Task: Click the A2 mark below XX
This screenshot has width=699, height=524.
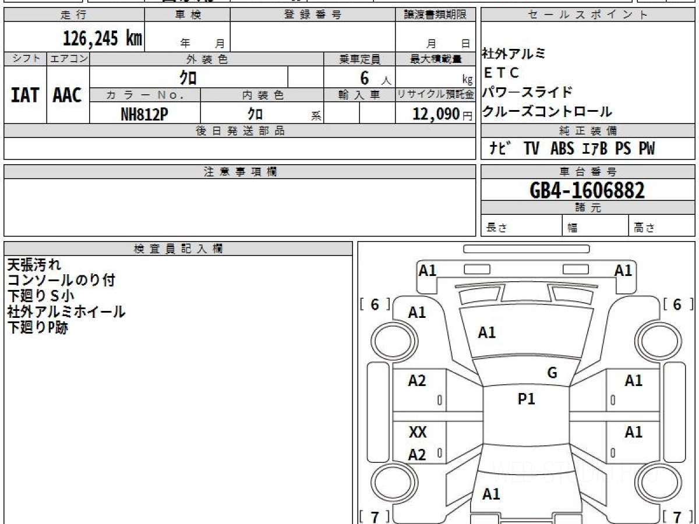Action: 417,455
